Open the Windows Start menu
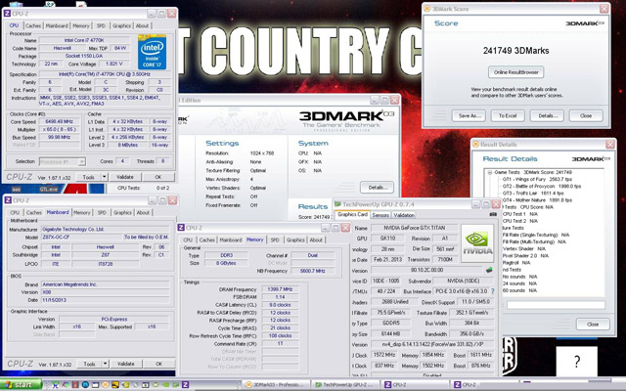This screenshot has height=391, width=626. point(22,384)
